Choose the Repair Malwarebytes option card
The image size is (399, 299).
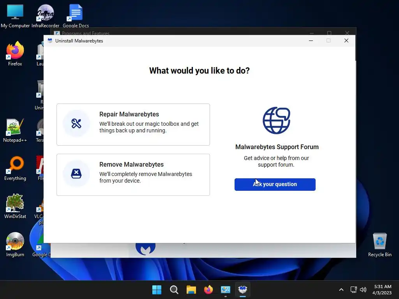pos(133,125)
